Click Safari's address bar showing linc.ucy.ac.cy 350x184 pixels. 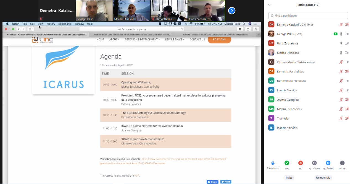(132, 29)
